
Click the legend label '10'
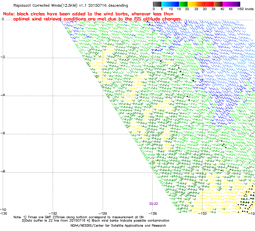pos(171,9)
